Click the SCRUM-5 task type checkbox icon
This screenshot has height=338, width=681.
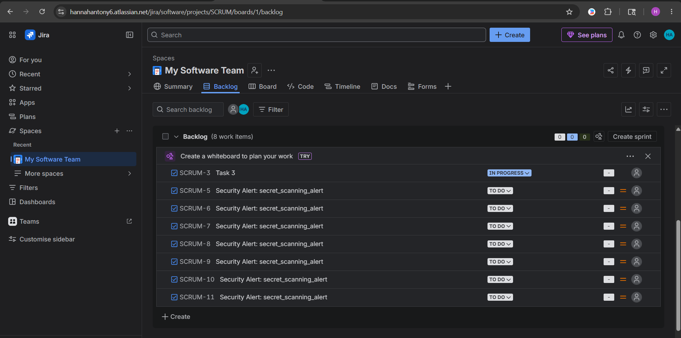click(x=174, y=191)
